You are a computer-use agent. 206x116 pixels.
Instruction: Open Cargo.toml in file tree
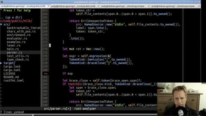pos(12,70)
